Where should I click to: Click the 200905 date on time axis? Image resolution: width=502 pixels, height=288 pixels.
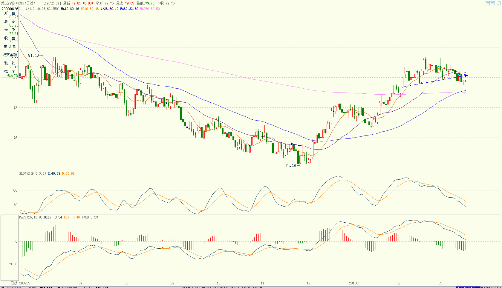[25, 283]
